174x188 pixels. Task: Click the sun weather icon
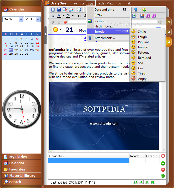click(56, 30)
